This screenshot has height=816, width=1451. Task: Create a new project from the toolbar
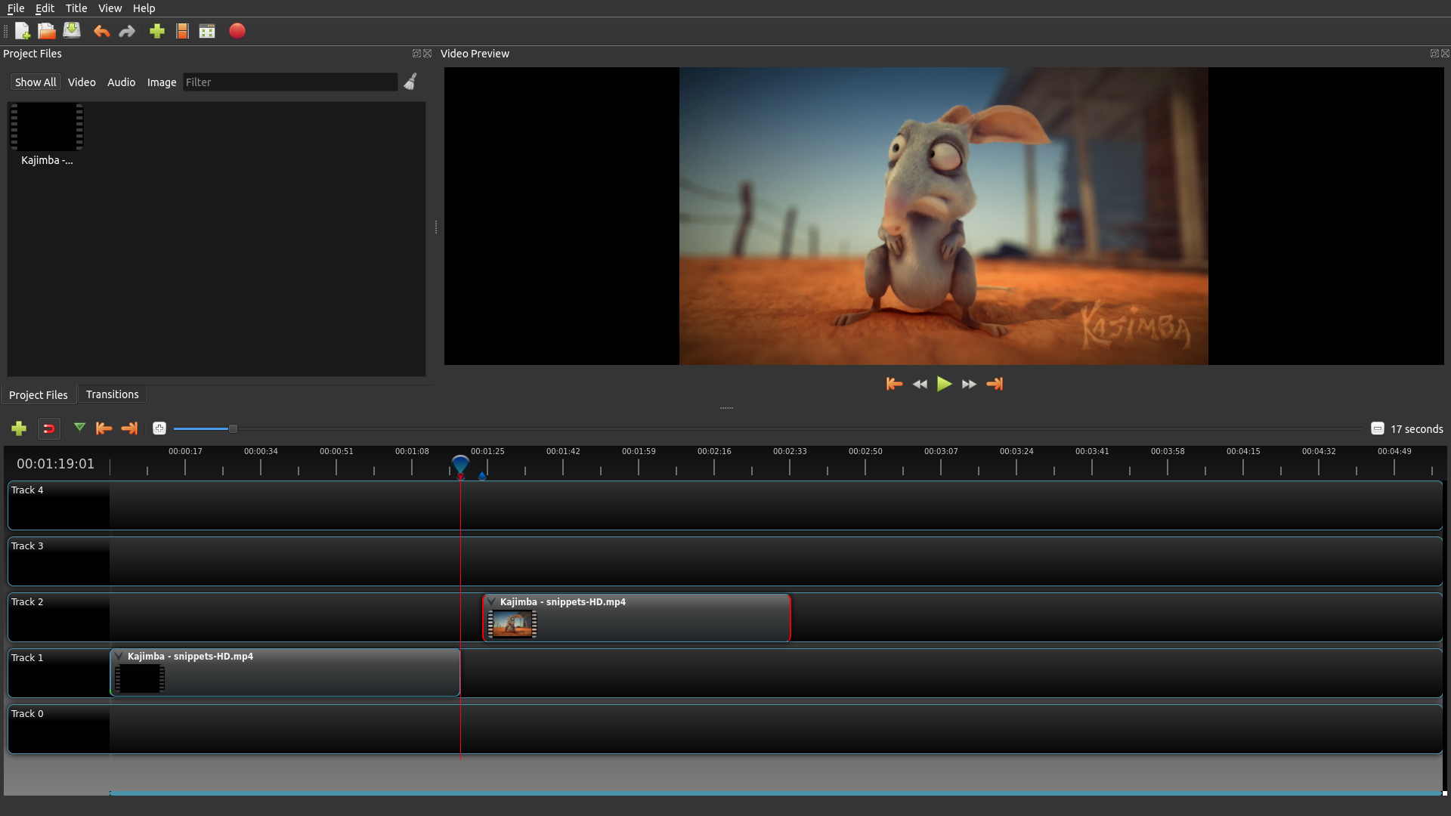[x=22, y=31]
